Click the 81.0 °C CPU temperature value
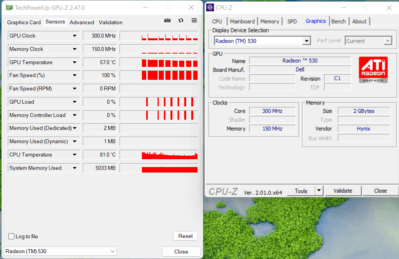Viewport: 399px width, 259px height. (x=100, y=155)
